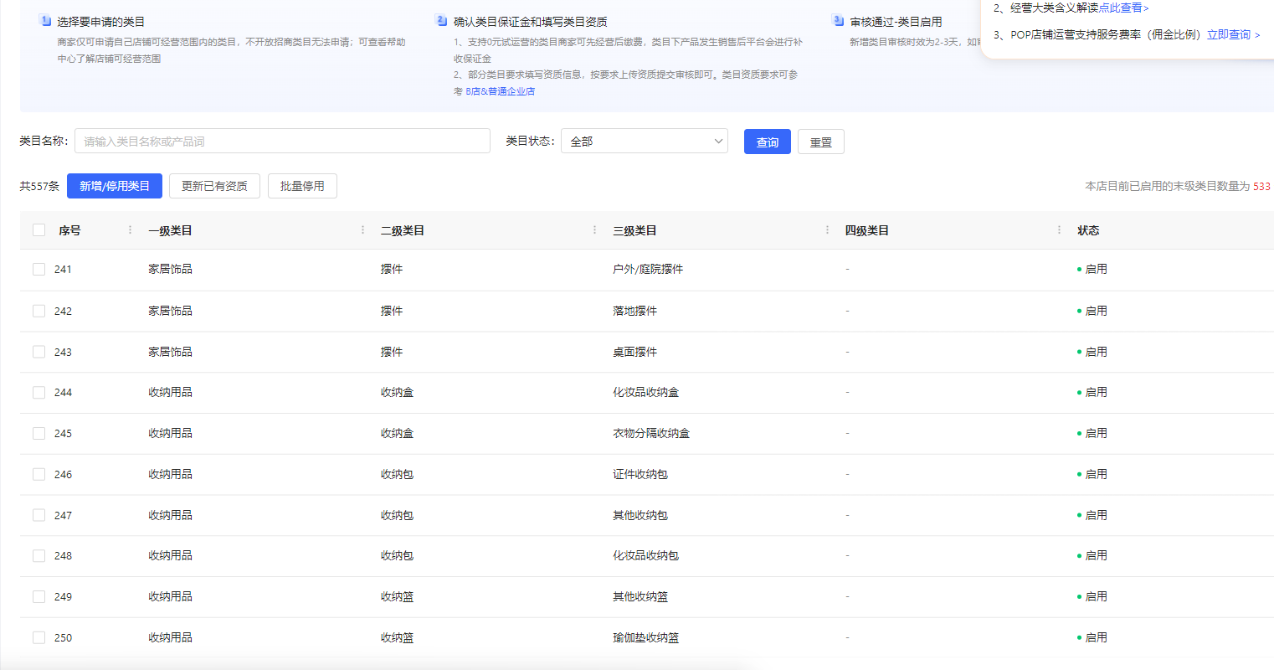Click the 批量停用 button
Image resolution: width=1274 pixels, height=670 pixels.
[302, 186]
